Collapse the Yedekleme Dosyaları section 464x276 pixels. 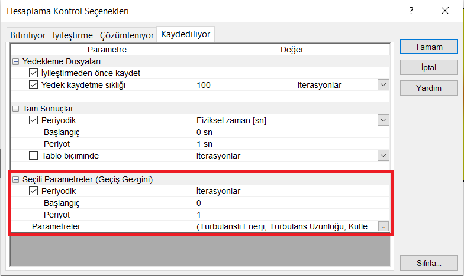15,61
